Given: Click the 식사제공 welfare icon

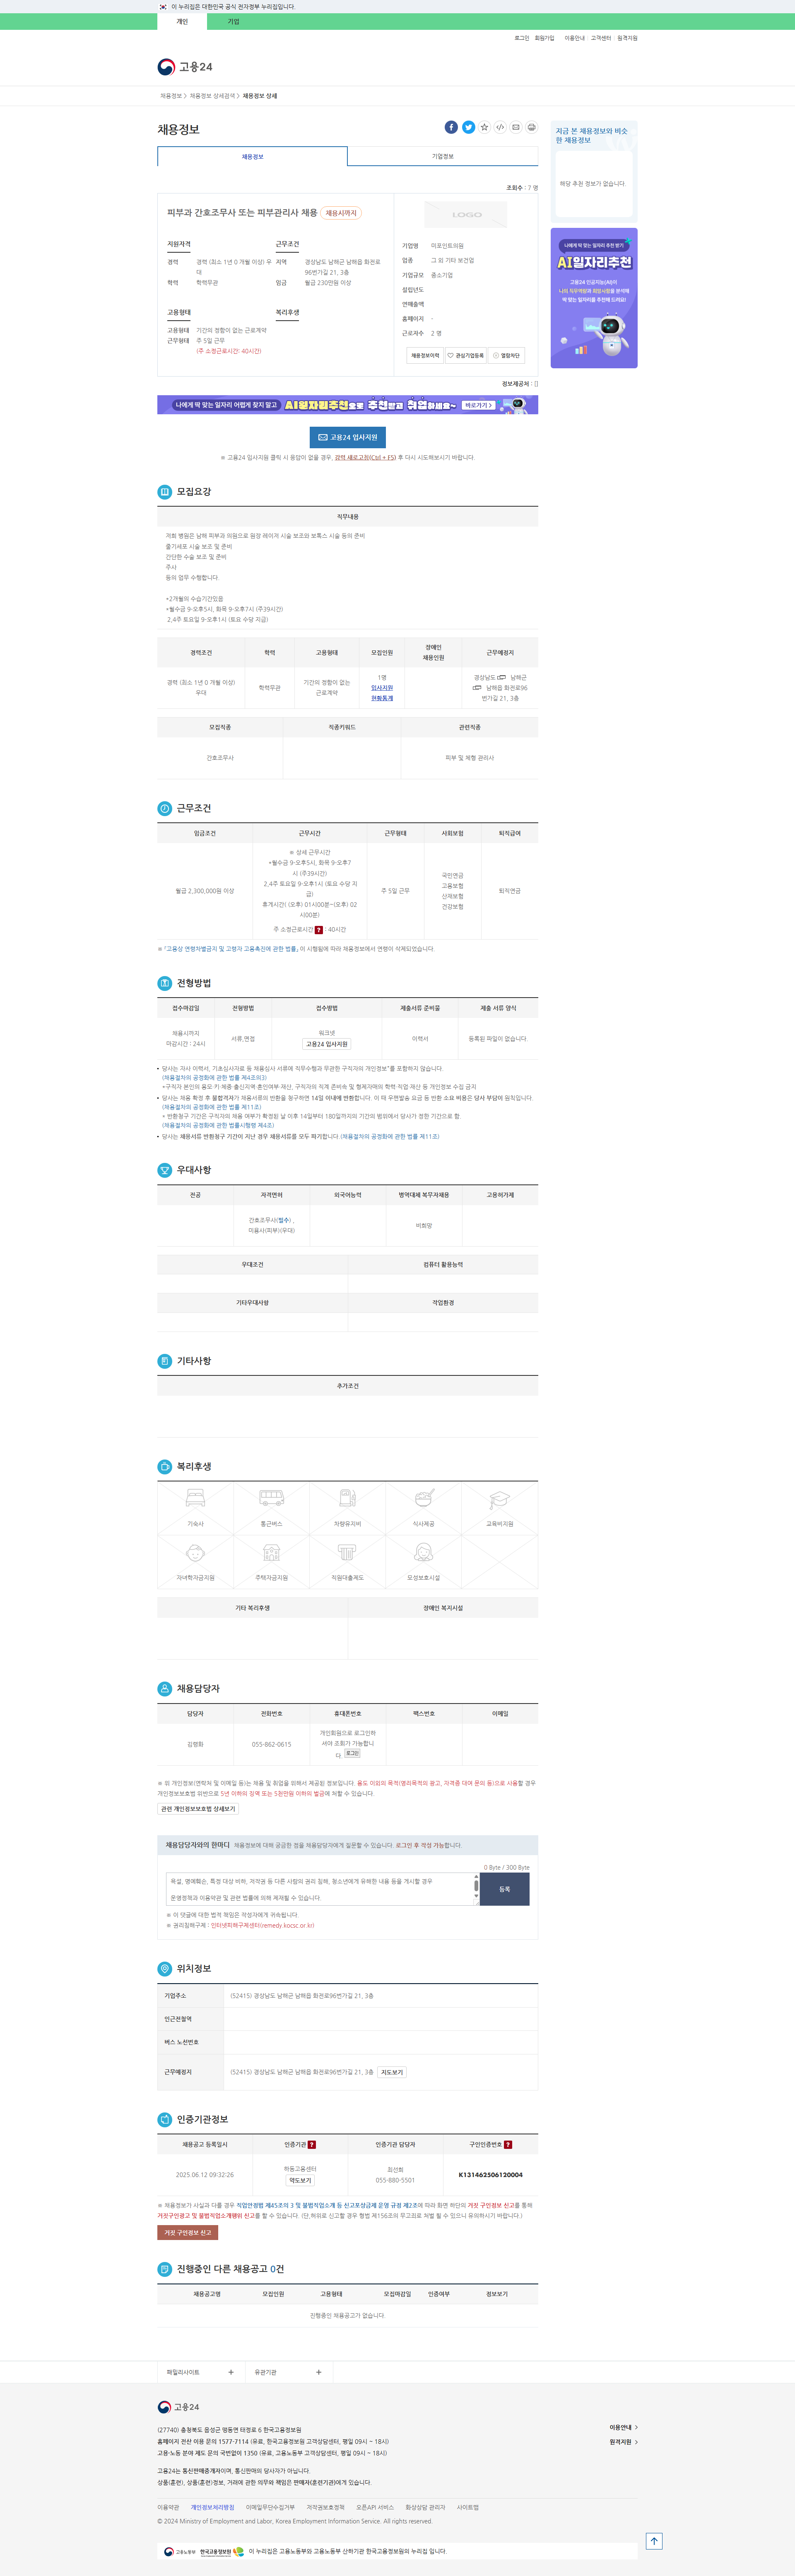Looking at the screenshot, I should (423, 1498).
